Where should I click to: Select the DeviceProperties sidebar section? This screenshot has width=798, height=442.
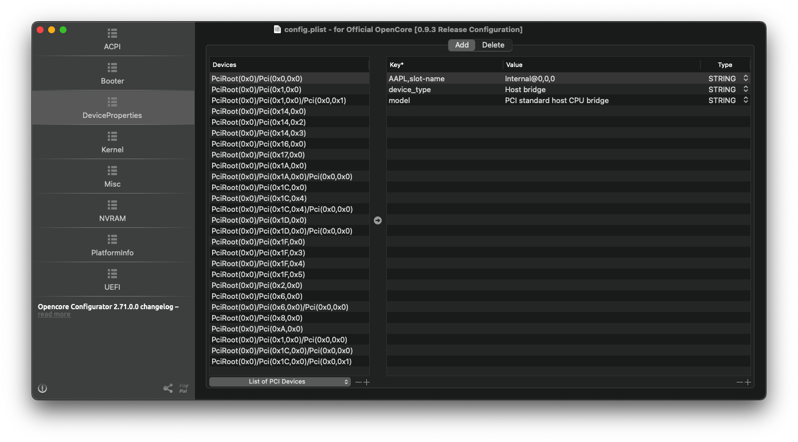(112, 108)
